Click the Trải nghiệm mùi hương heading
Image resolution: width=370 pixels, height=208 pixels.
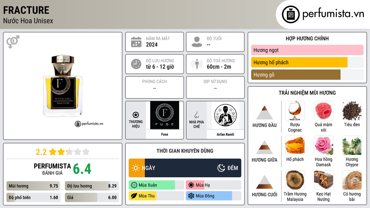pos(307,93)
